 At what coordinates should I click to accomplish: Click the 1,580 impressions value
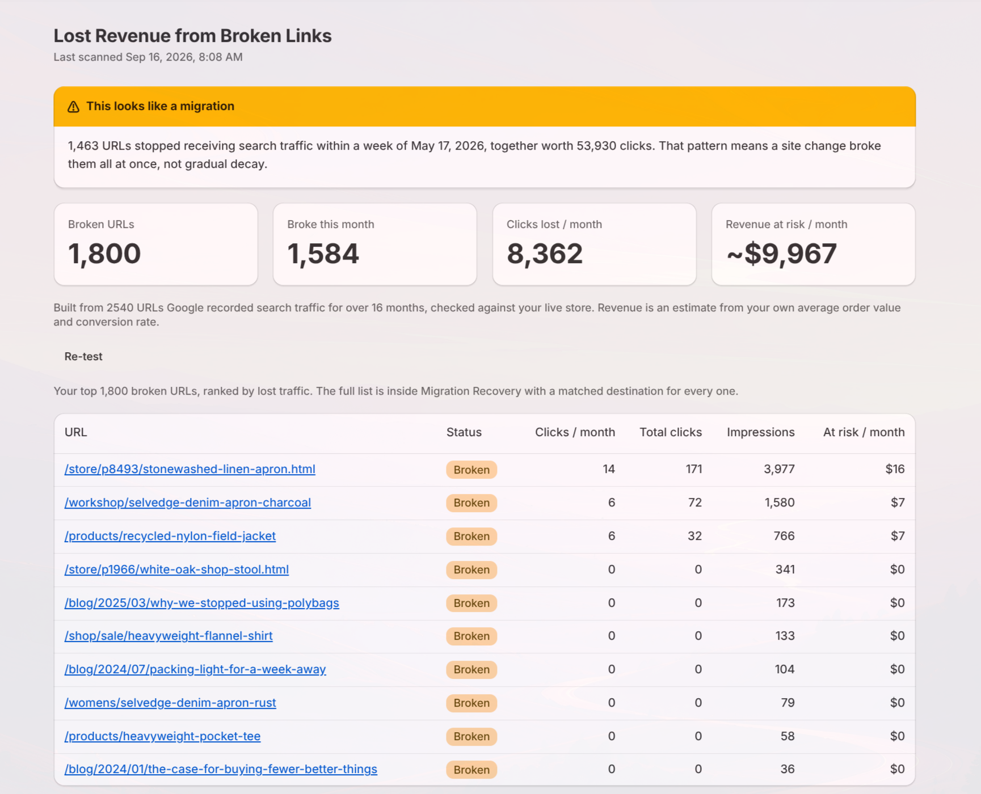coord(779,502)
